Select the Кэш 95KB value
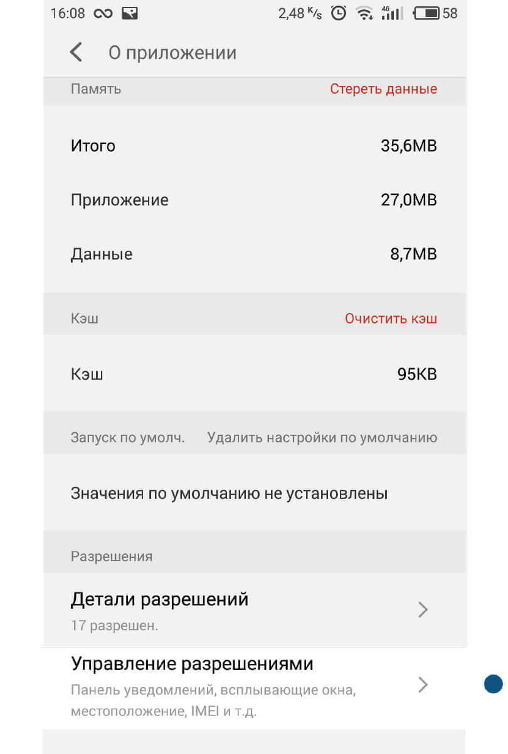Screen dimensions: 508x754 pyautogui.click(x=417, y=374)
